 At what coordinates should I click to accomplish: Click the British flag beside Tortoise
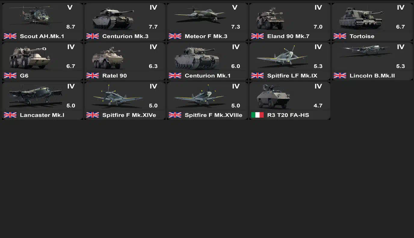(x=340, y=36)
